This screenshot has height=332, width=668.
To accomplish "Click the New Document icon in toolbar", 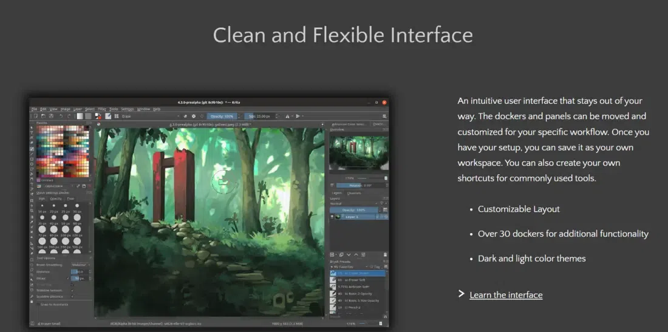I will tap(36, 116).
